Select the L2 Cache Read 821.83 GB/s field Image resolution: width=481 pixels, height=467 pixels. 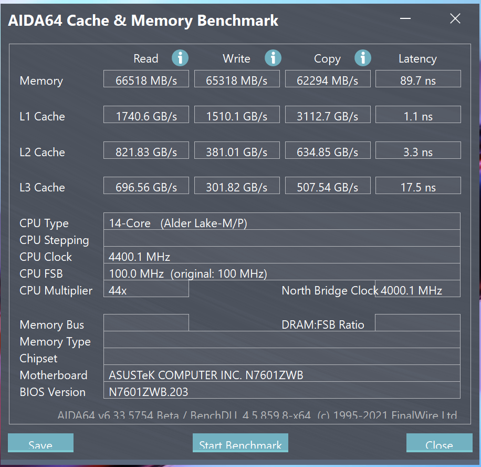(146, 150)
